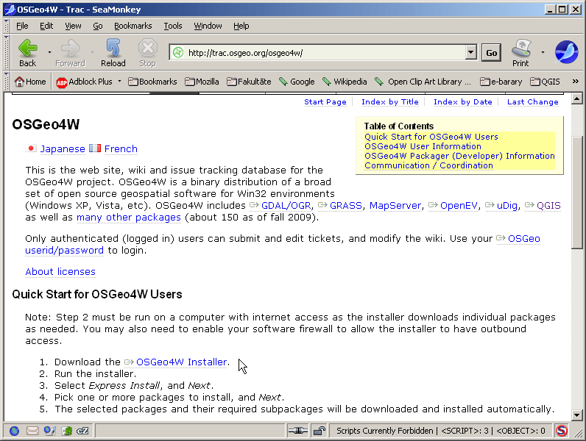This screenshot has width=586, height=441.
Task: Click the site identity icon in URL bar
Action: (178, 53)
